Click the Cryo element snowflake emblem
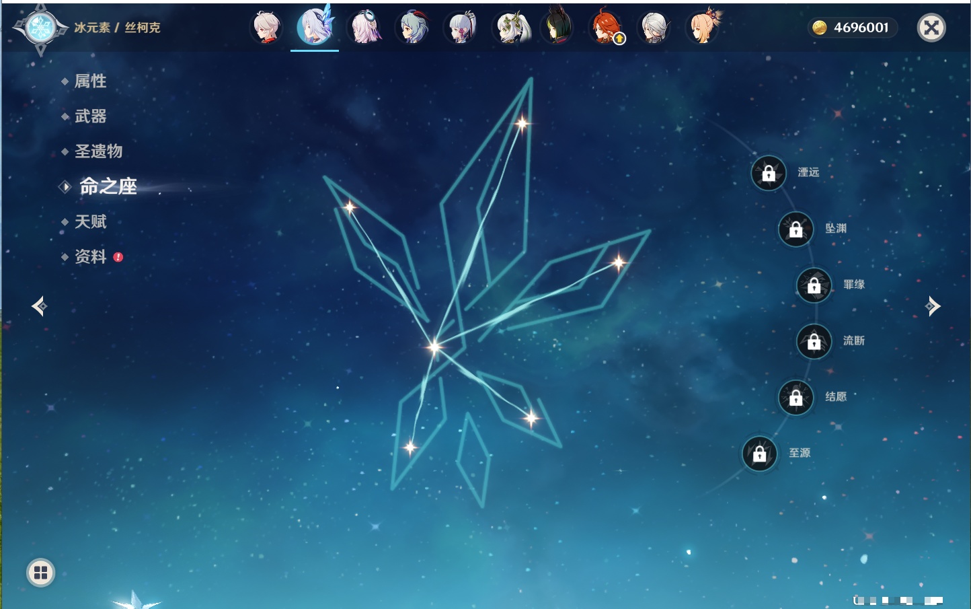971x609 pixels. point(40,28)
